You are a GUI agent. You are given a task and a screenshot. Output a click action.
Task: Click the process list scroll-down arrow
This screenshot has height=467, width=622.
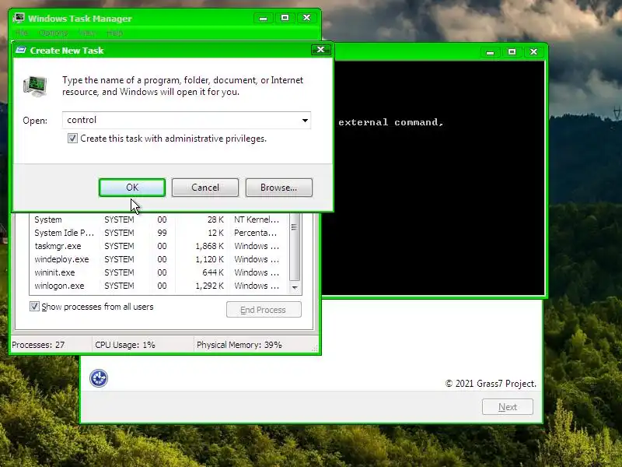pos(295,287)
